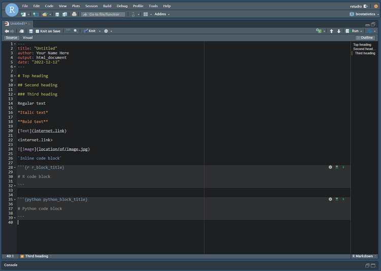Open recent files dropdown arrow
This screenshot has width=381, height=271.
pyautogui.click(x=50, y=15)
